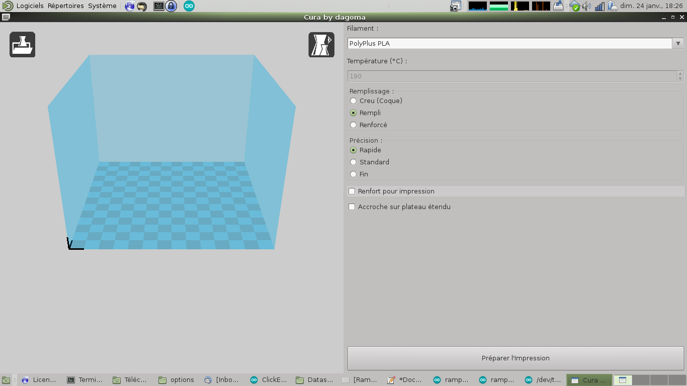Minimize the Cura by dagoma window
Viewport: 687px width, 386px height.
[663, 17]
